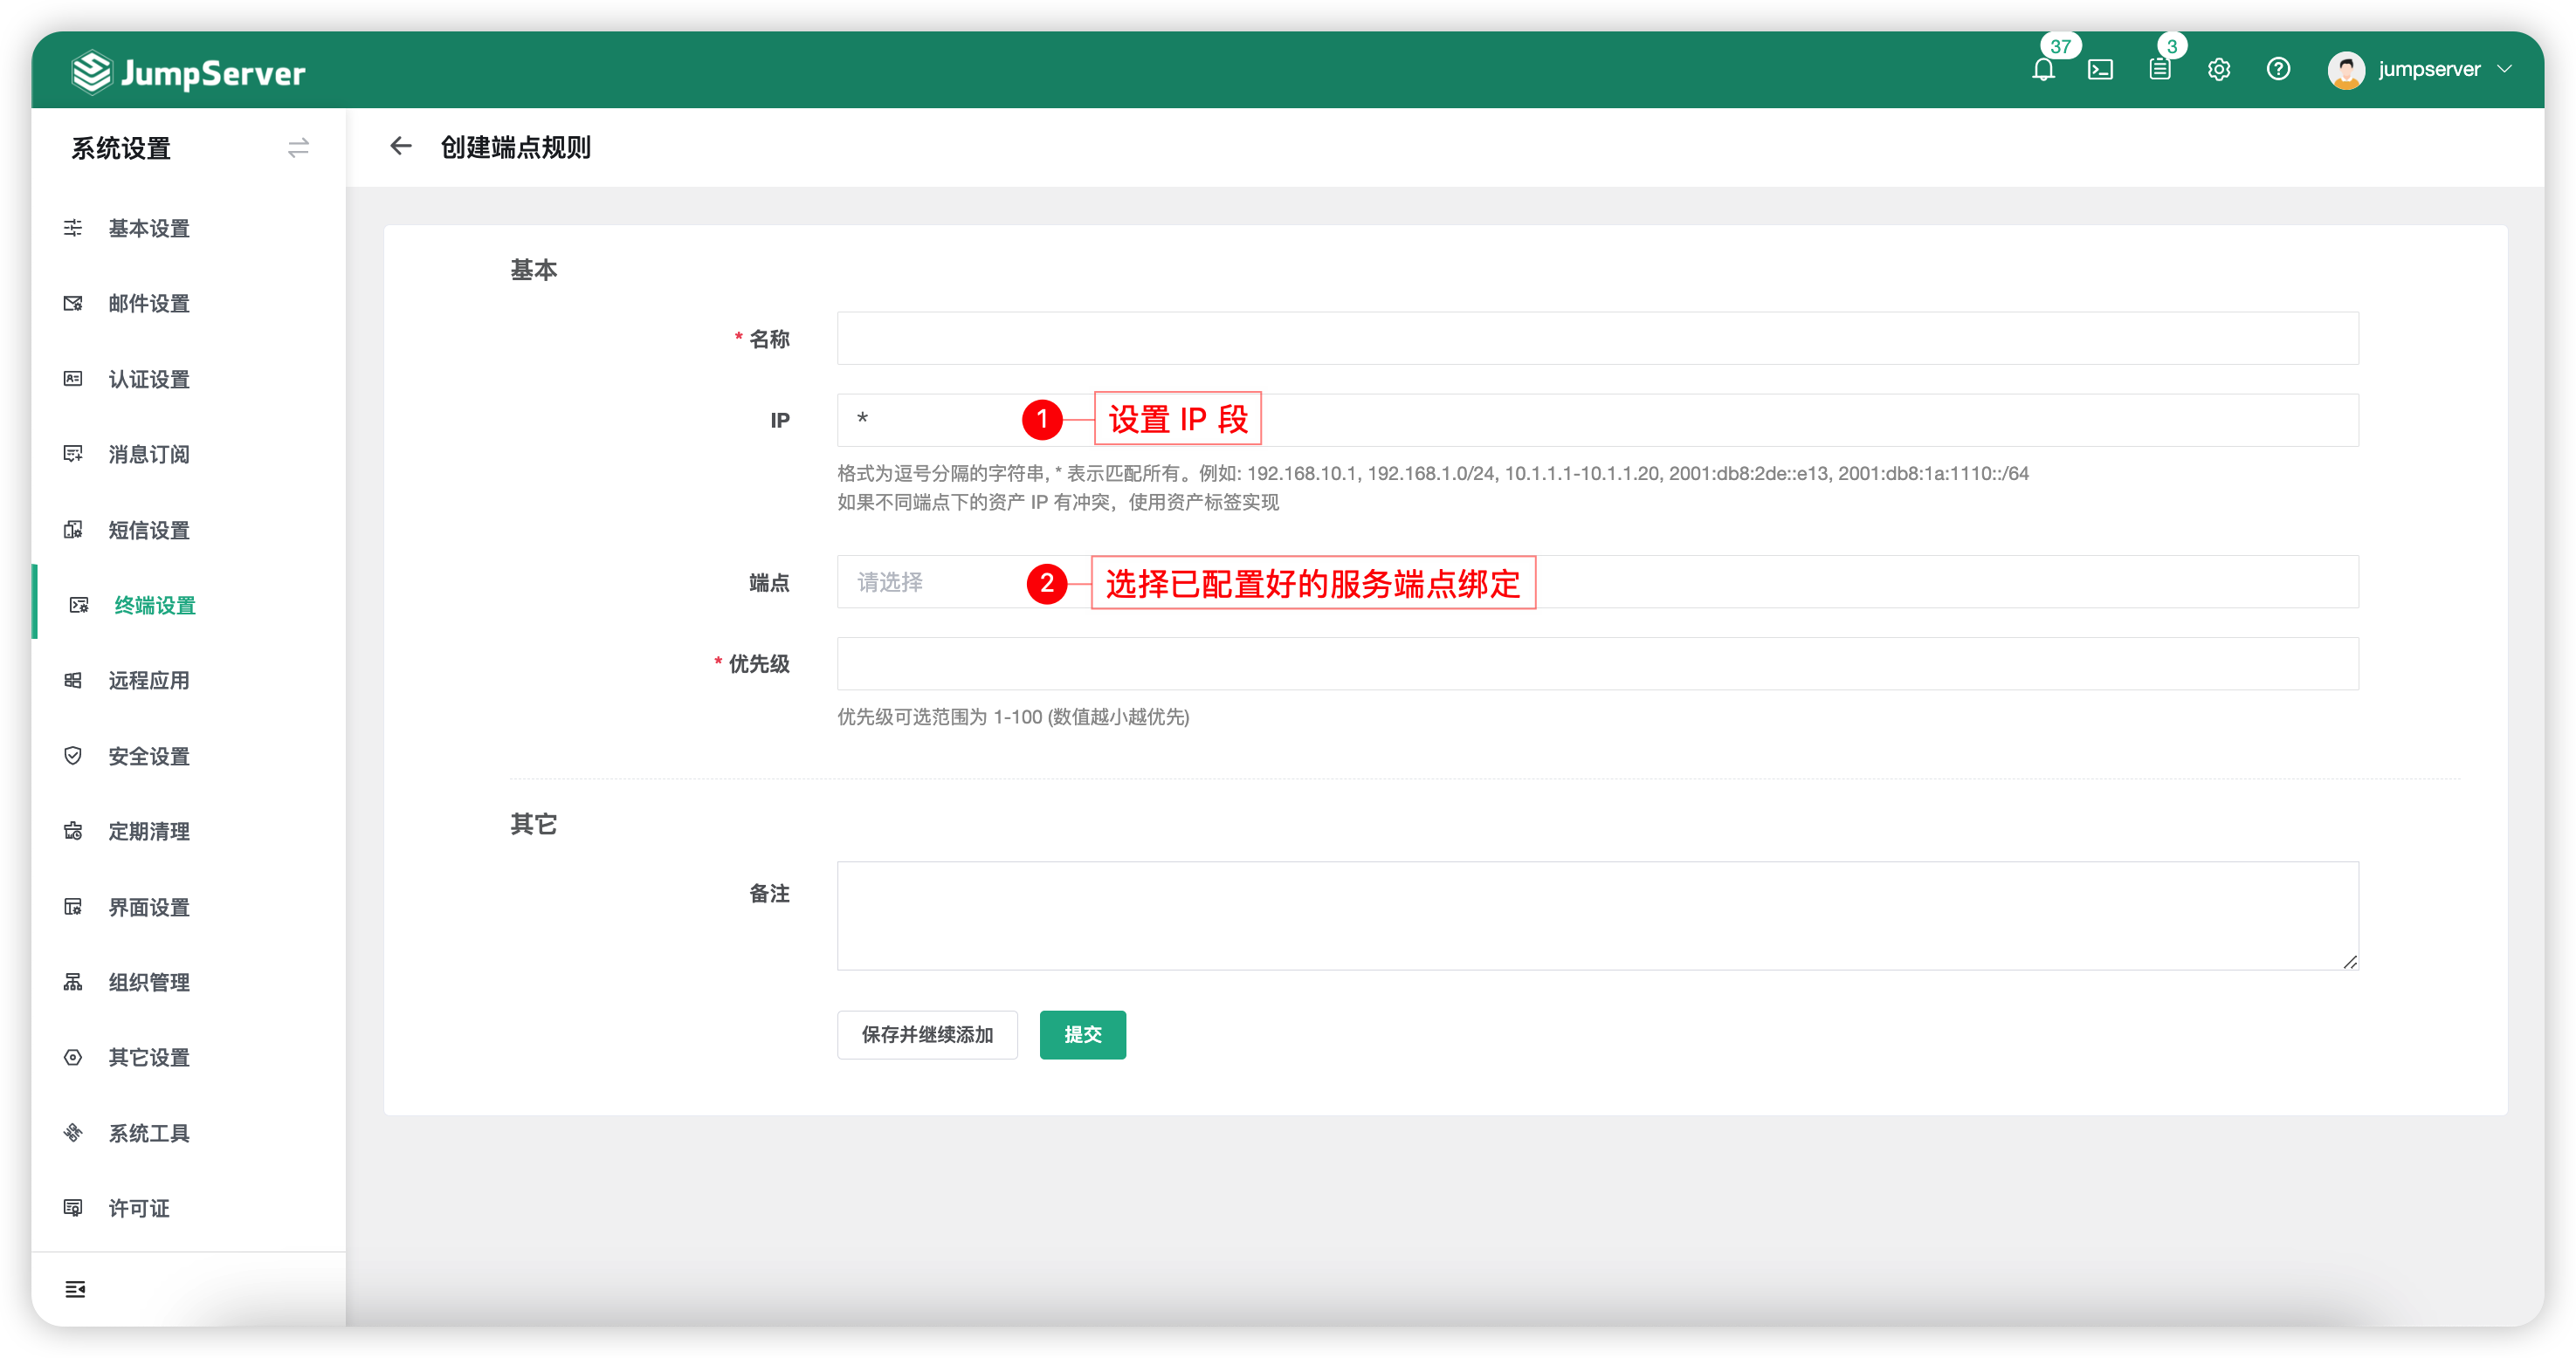Switch to 组织管理 section
Image resolution: width=2576 pixels, height=1358 pixels.
point(148,981)
